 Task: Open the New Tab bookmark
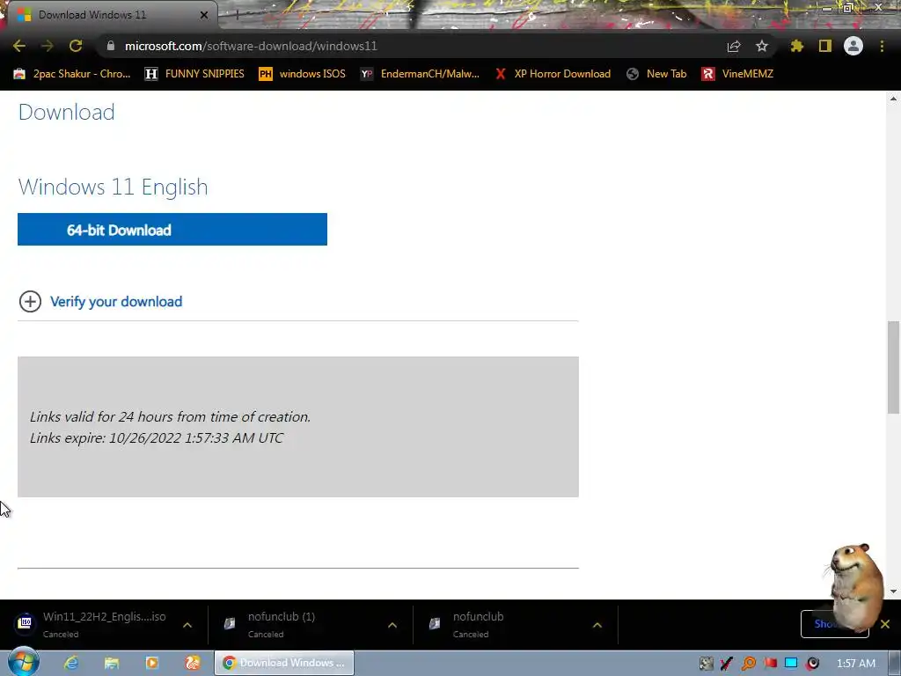point(656,74)
